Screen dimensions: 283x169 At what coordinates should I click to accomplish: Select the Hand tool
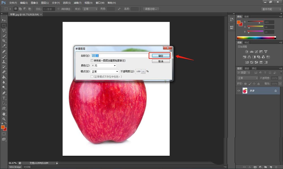[4, 114]
